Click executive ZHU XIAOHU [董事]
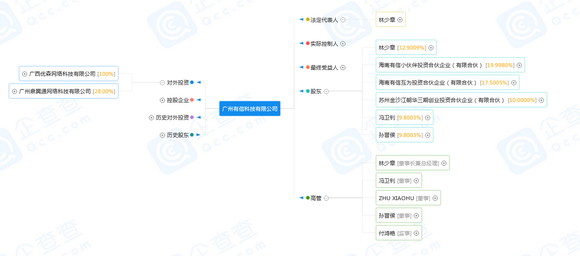The height and width of the screenshot is (256, 580). [409, 198]
